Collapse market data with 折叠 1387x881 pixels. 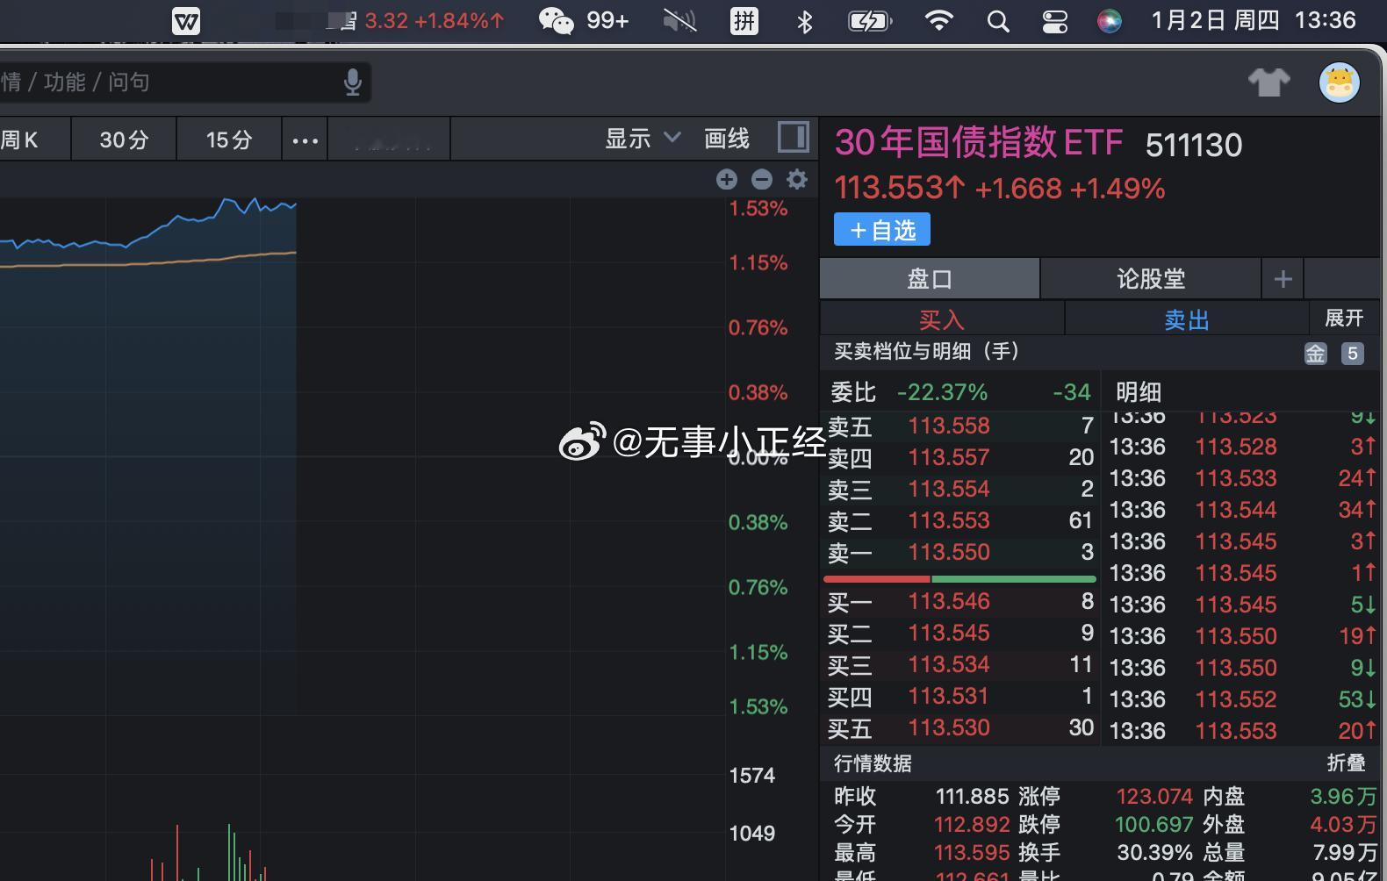(x=1346, y=763)
